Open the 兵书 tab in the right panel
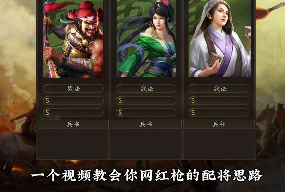This screenshot has height=192, width=285. [219, 124]
